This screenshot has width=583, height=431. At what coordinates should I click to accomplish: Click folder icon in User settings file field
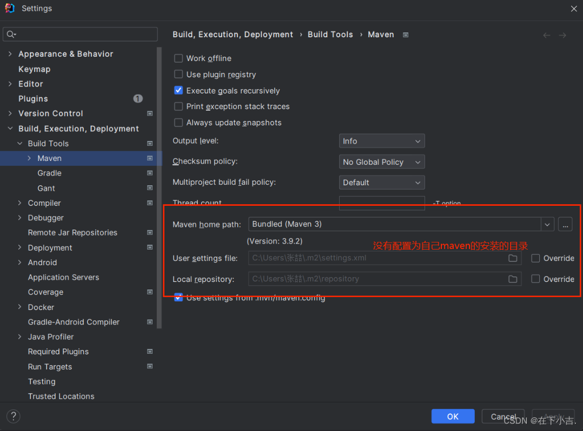click(513, 258)
